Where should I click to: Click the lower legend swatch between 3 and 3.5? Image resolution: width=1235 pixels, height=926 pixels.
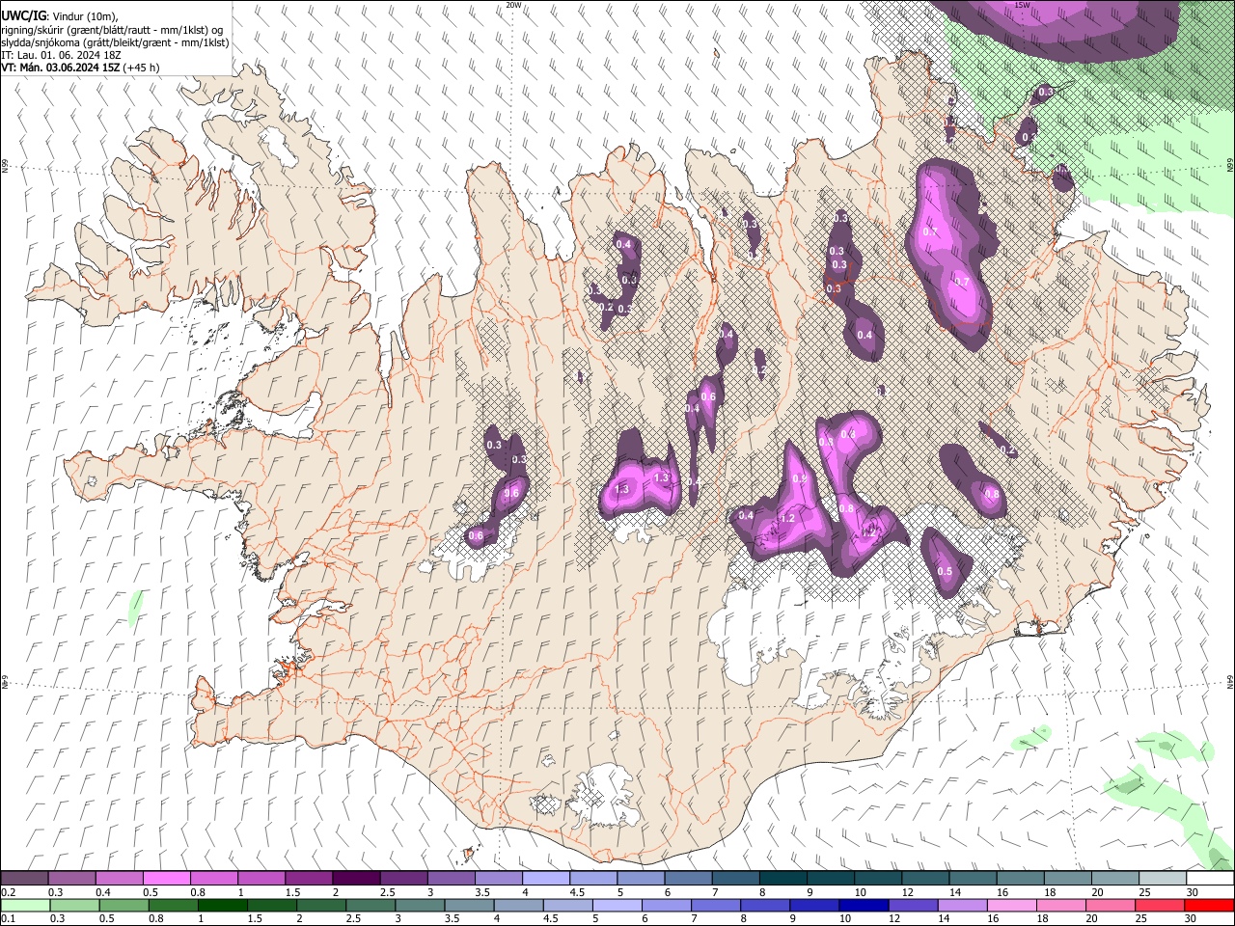421,905
